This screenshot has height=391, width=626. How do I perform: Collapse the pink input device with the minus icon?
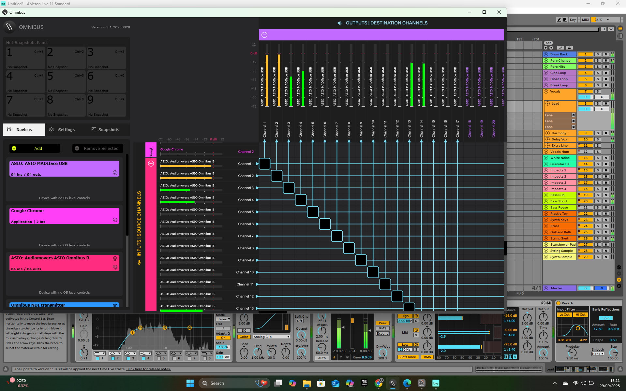(x=151, y=164)
